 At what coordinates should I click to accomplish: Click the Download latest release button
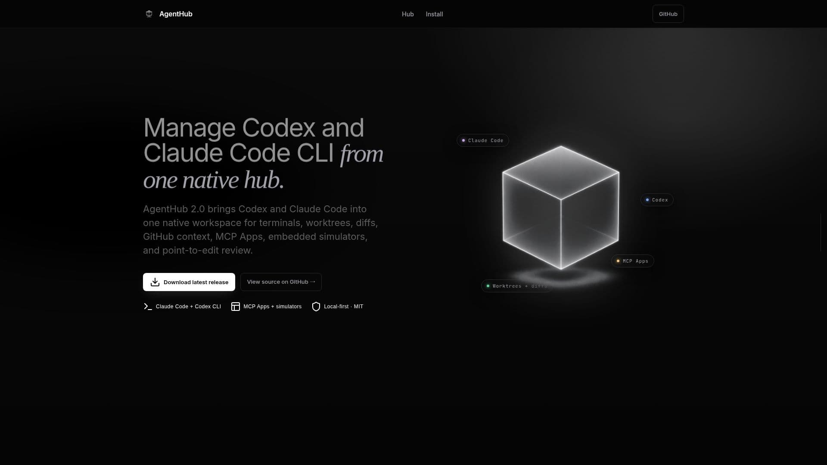coord(189,282)
